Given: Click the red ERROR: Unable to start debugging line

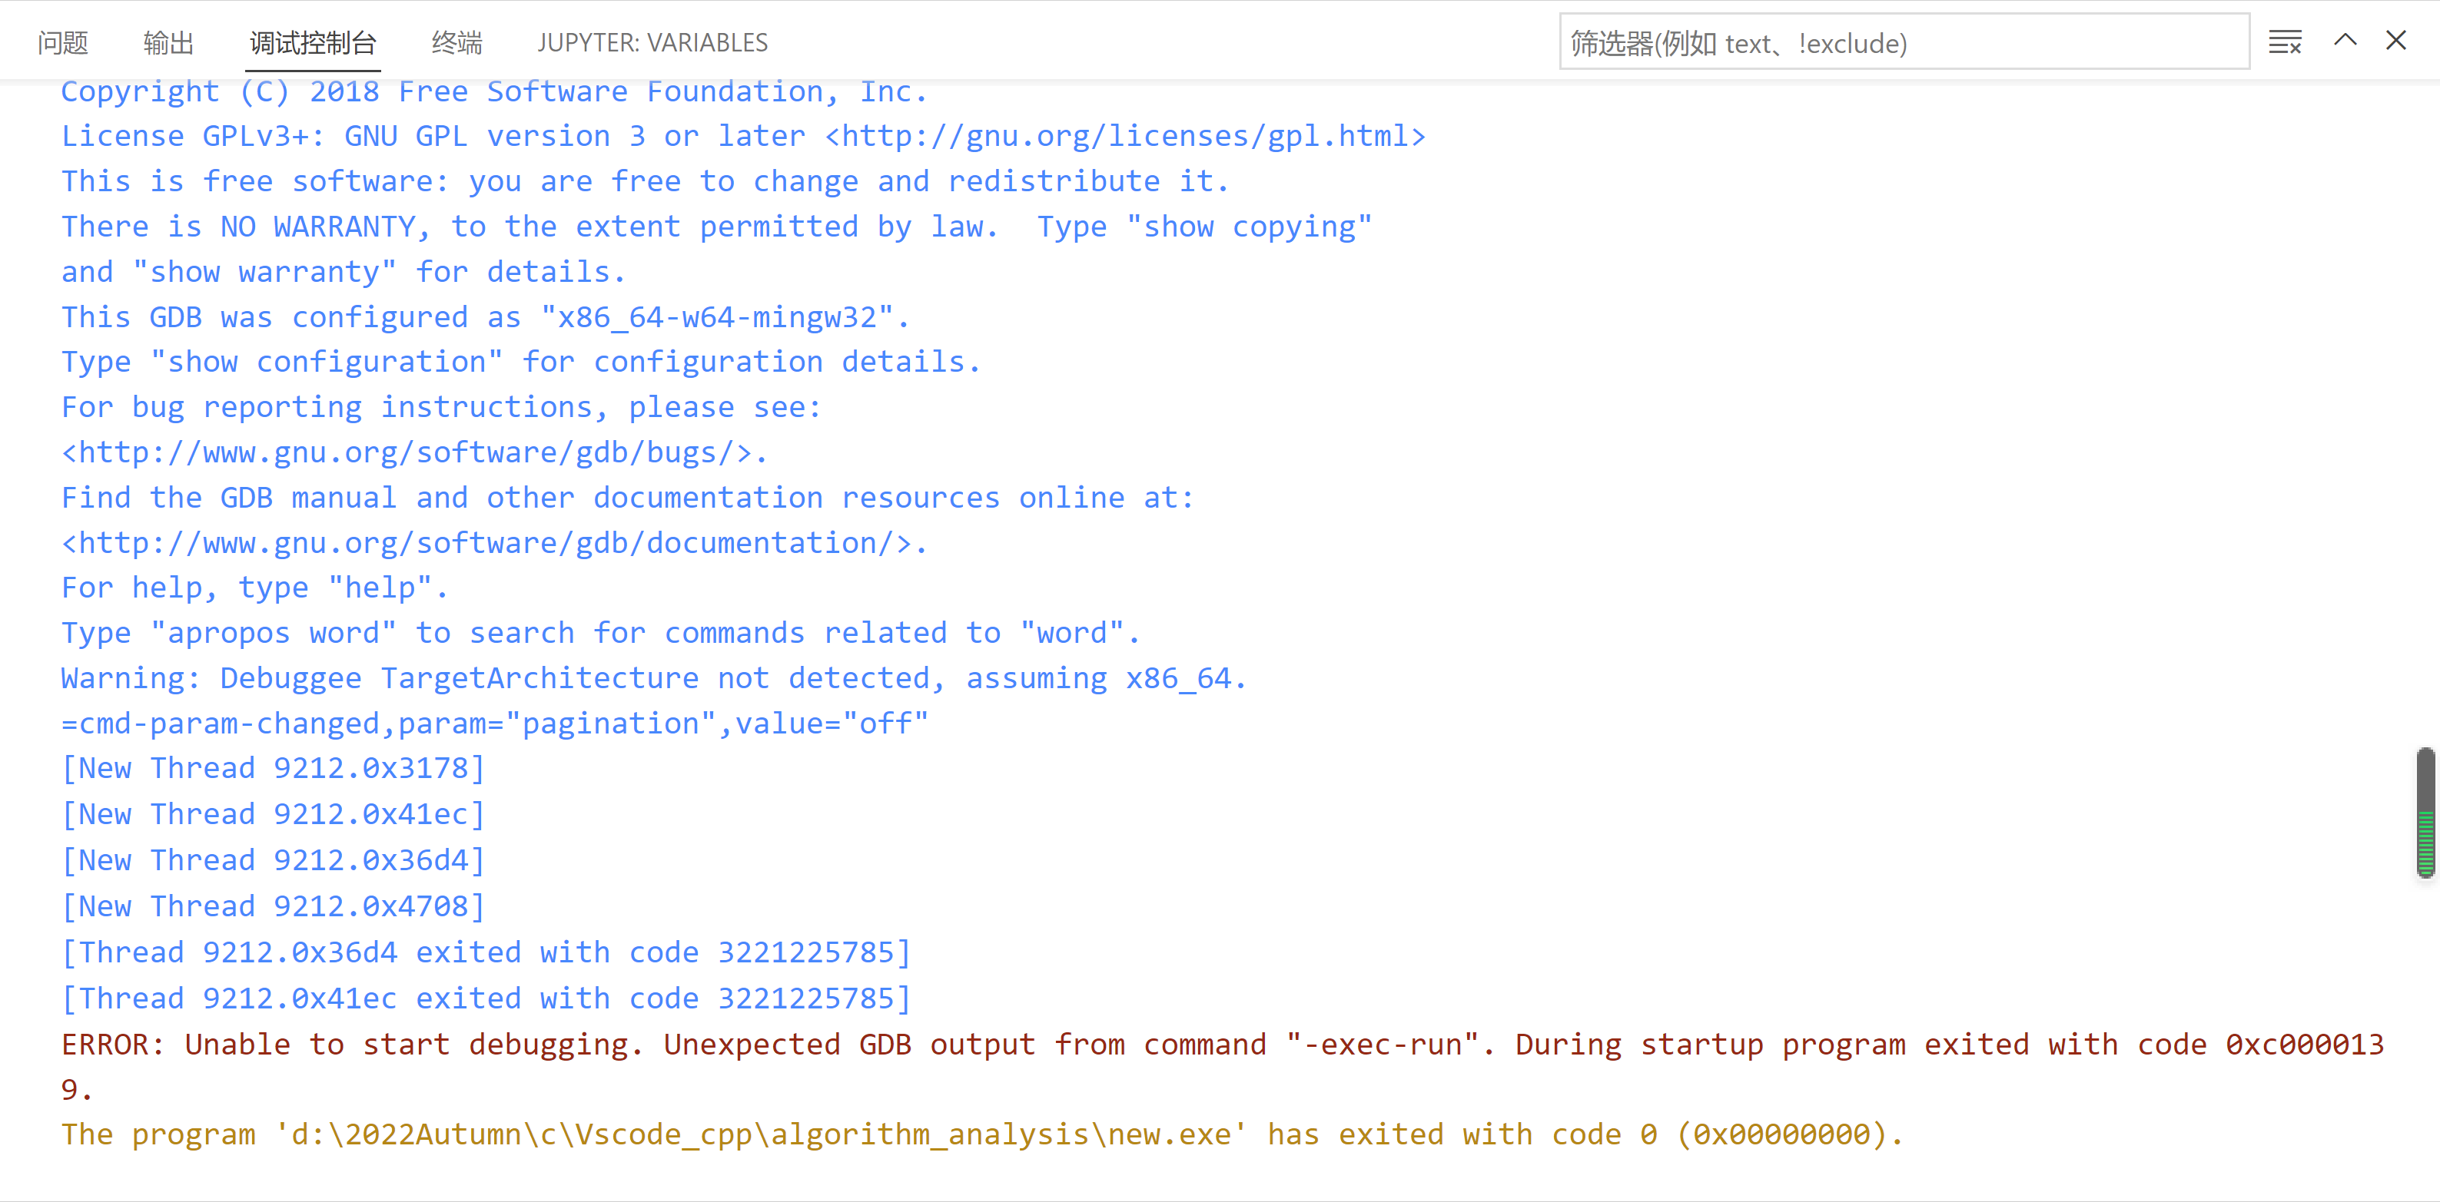Looking at the screenshot, I should [x=1220, y=1045].
